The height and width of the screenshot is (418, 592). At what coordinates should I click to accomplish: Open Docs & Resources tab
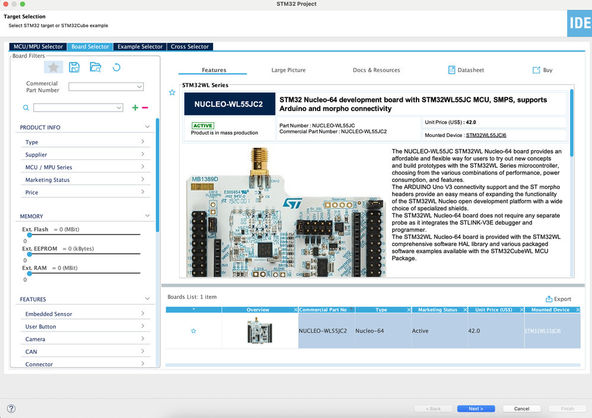(x=377, y=70)
